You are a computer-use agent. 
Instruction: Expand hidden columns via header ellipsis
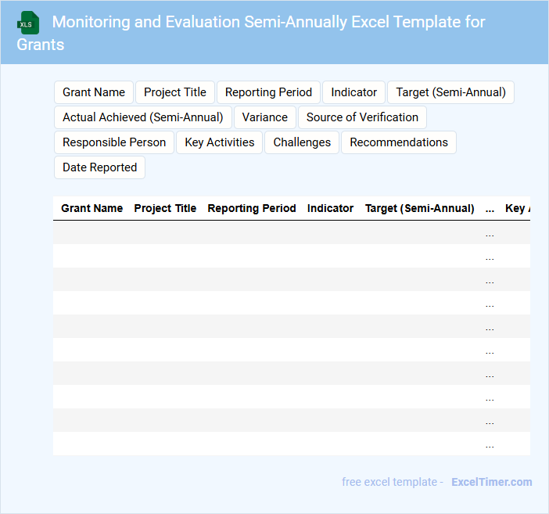coord(490,209)
